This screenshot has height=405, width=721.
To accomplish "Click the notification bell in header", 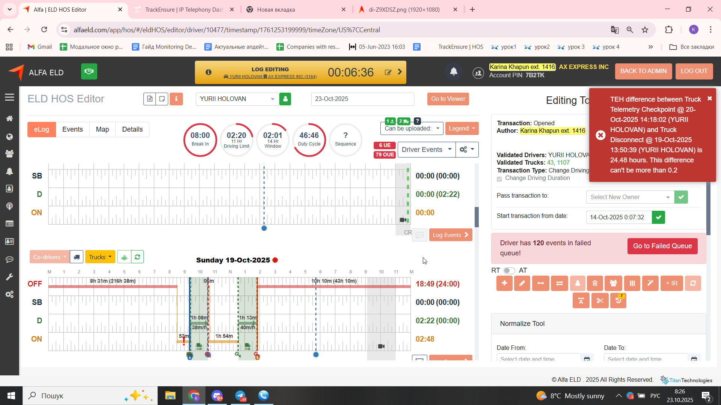I will pos(454,71).
